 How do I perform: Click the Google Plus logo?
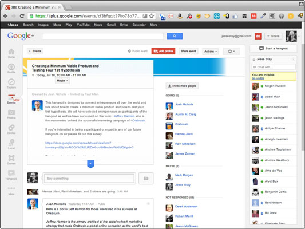(21, 36)
